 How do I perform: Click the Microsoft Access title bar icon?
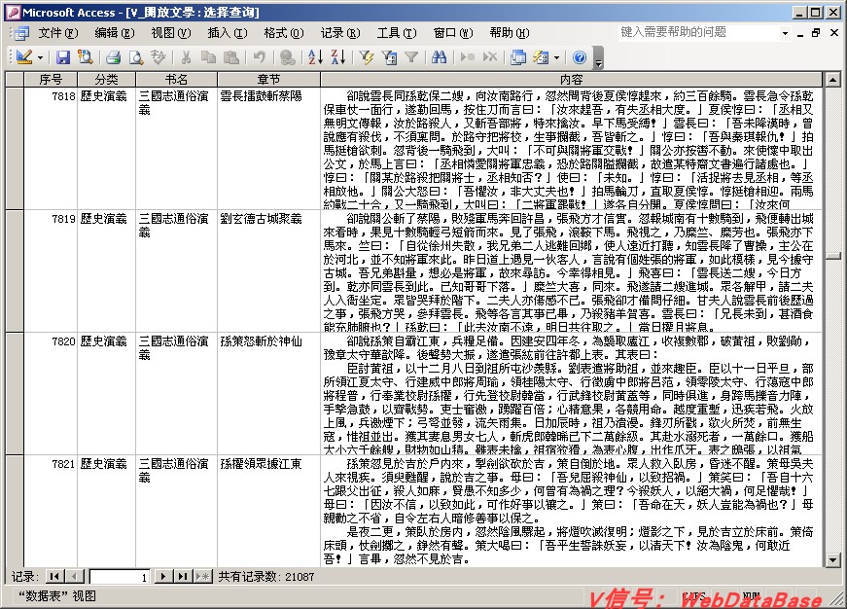click(14, 12)
